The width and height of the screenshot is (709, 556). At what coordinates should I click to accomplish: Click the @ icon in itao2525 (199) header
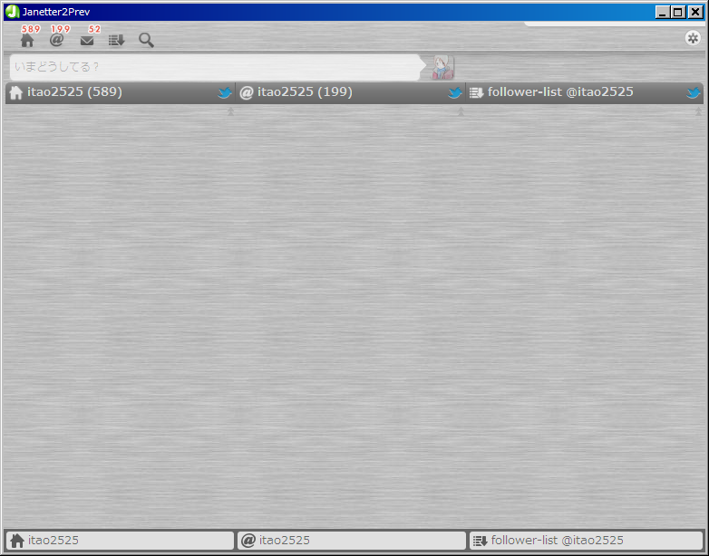coord(246,92)
